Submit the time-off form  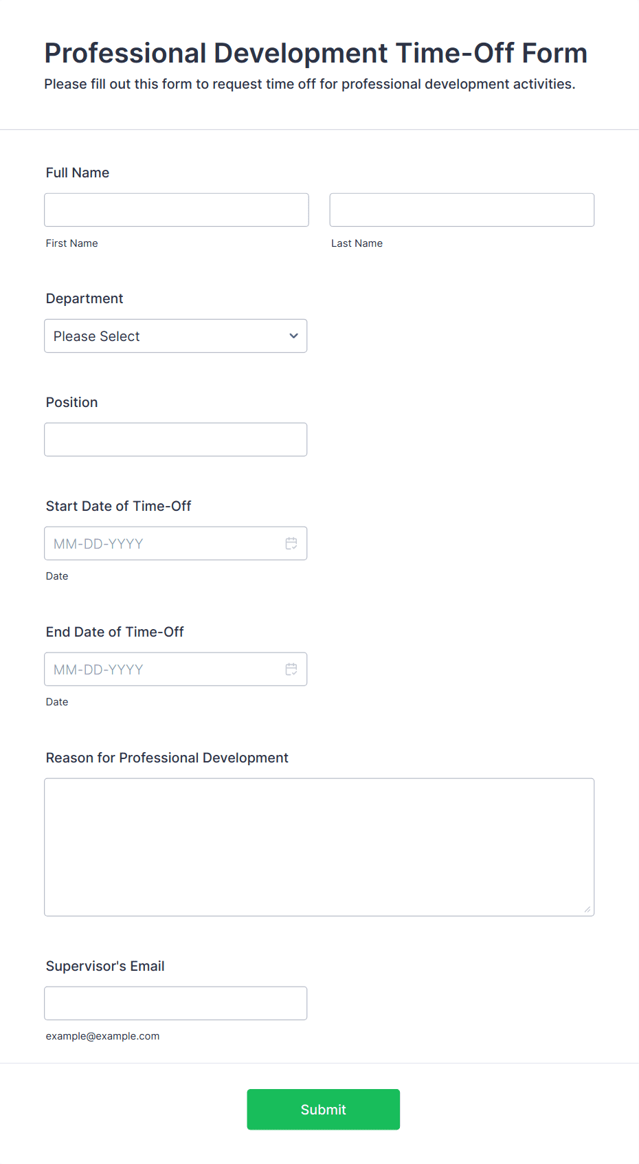coord(324,1109)
